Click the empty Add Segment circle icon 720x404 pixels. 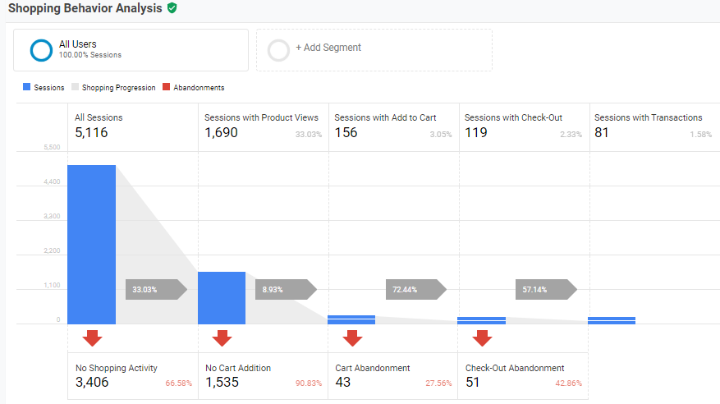(x=278, y=50)
